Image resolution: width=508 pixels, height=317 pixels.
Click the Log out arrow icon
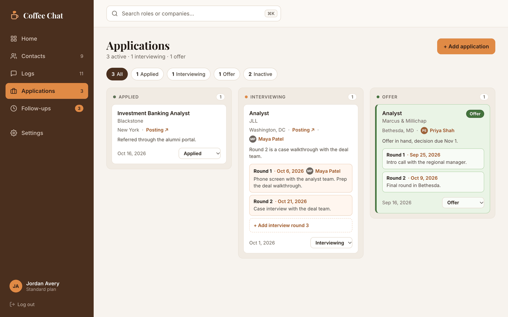12,304
